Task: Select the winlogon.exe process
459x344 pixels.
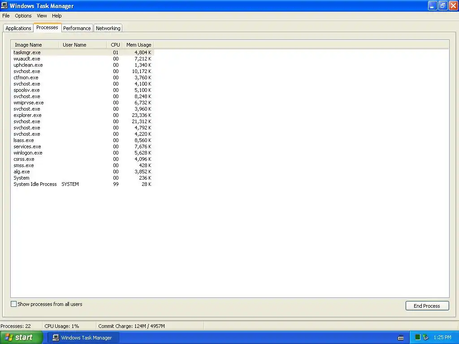Action: [82, 153]
